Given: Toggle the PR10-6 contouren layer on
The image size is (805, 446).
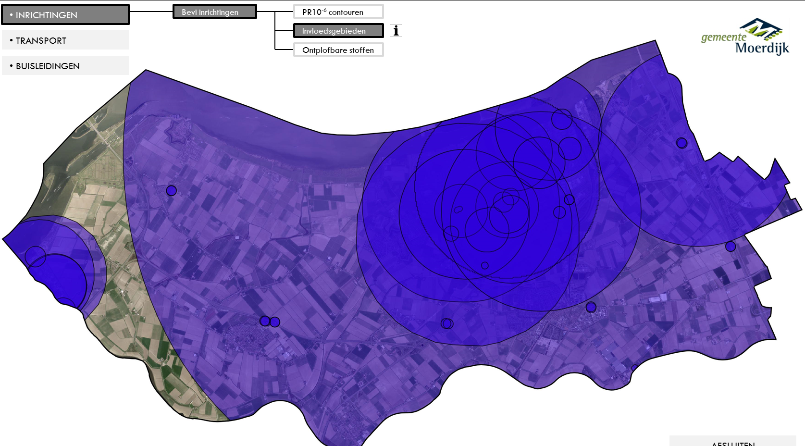Looking at the screenshot, I should tap(338, 11).
